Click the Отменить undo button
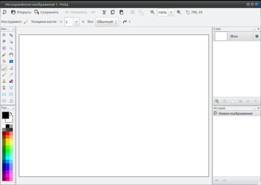The height and width of the screenshot is (185, 261). pyautogui.click(x=76, y=12)
